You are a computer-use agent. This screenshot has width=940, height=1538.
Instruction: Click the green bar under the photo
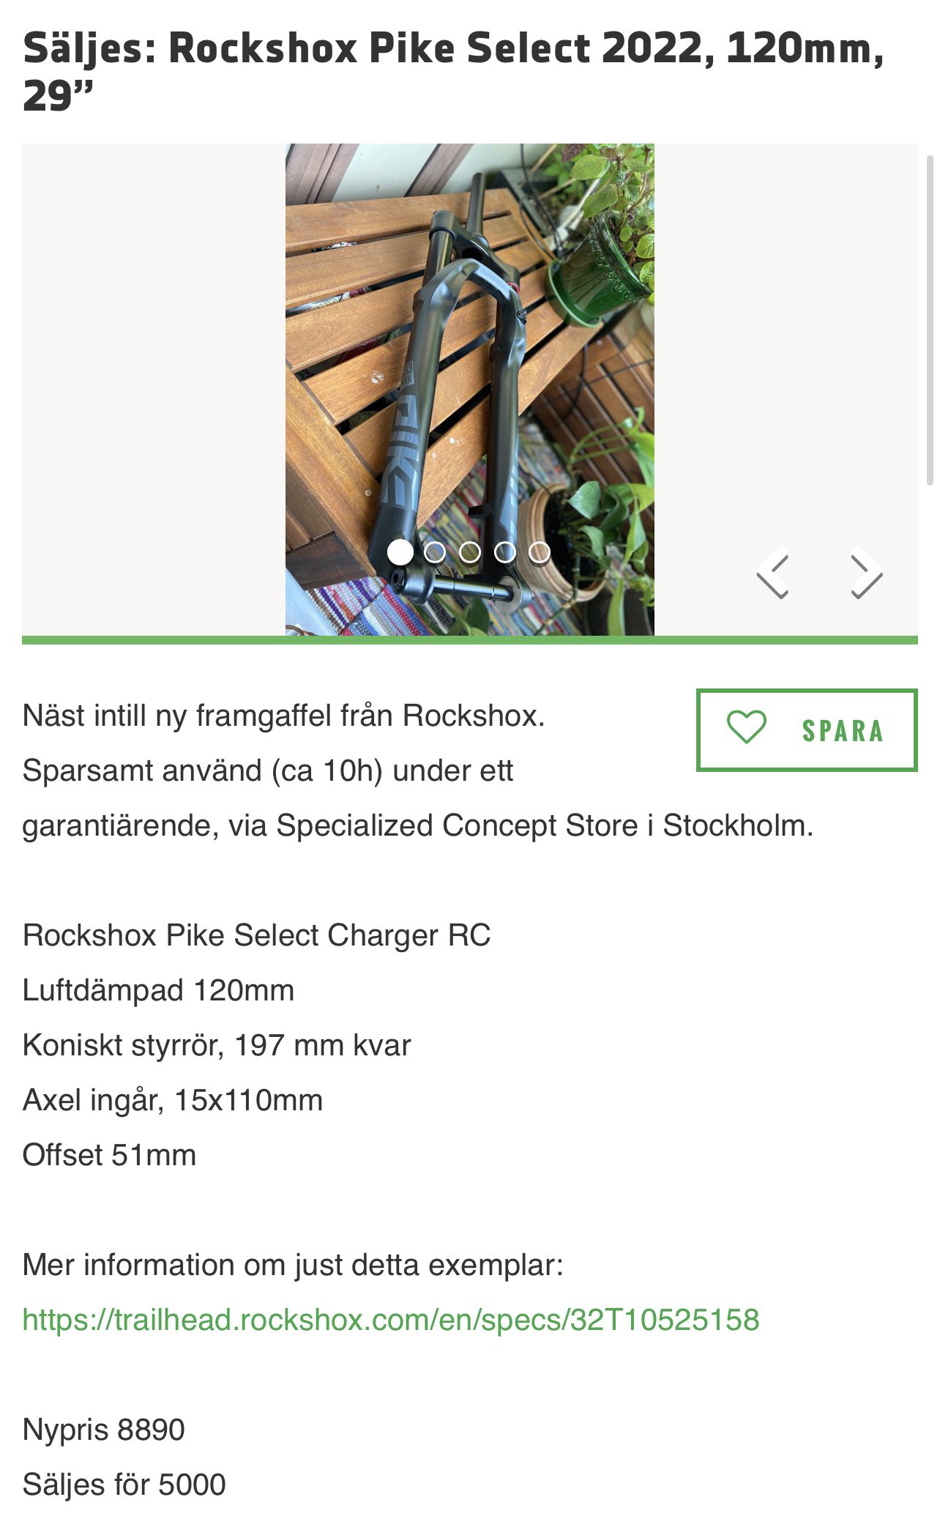(x=469, y=640)
